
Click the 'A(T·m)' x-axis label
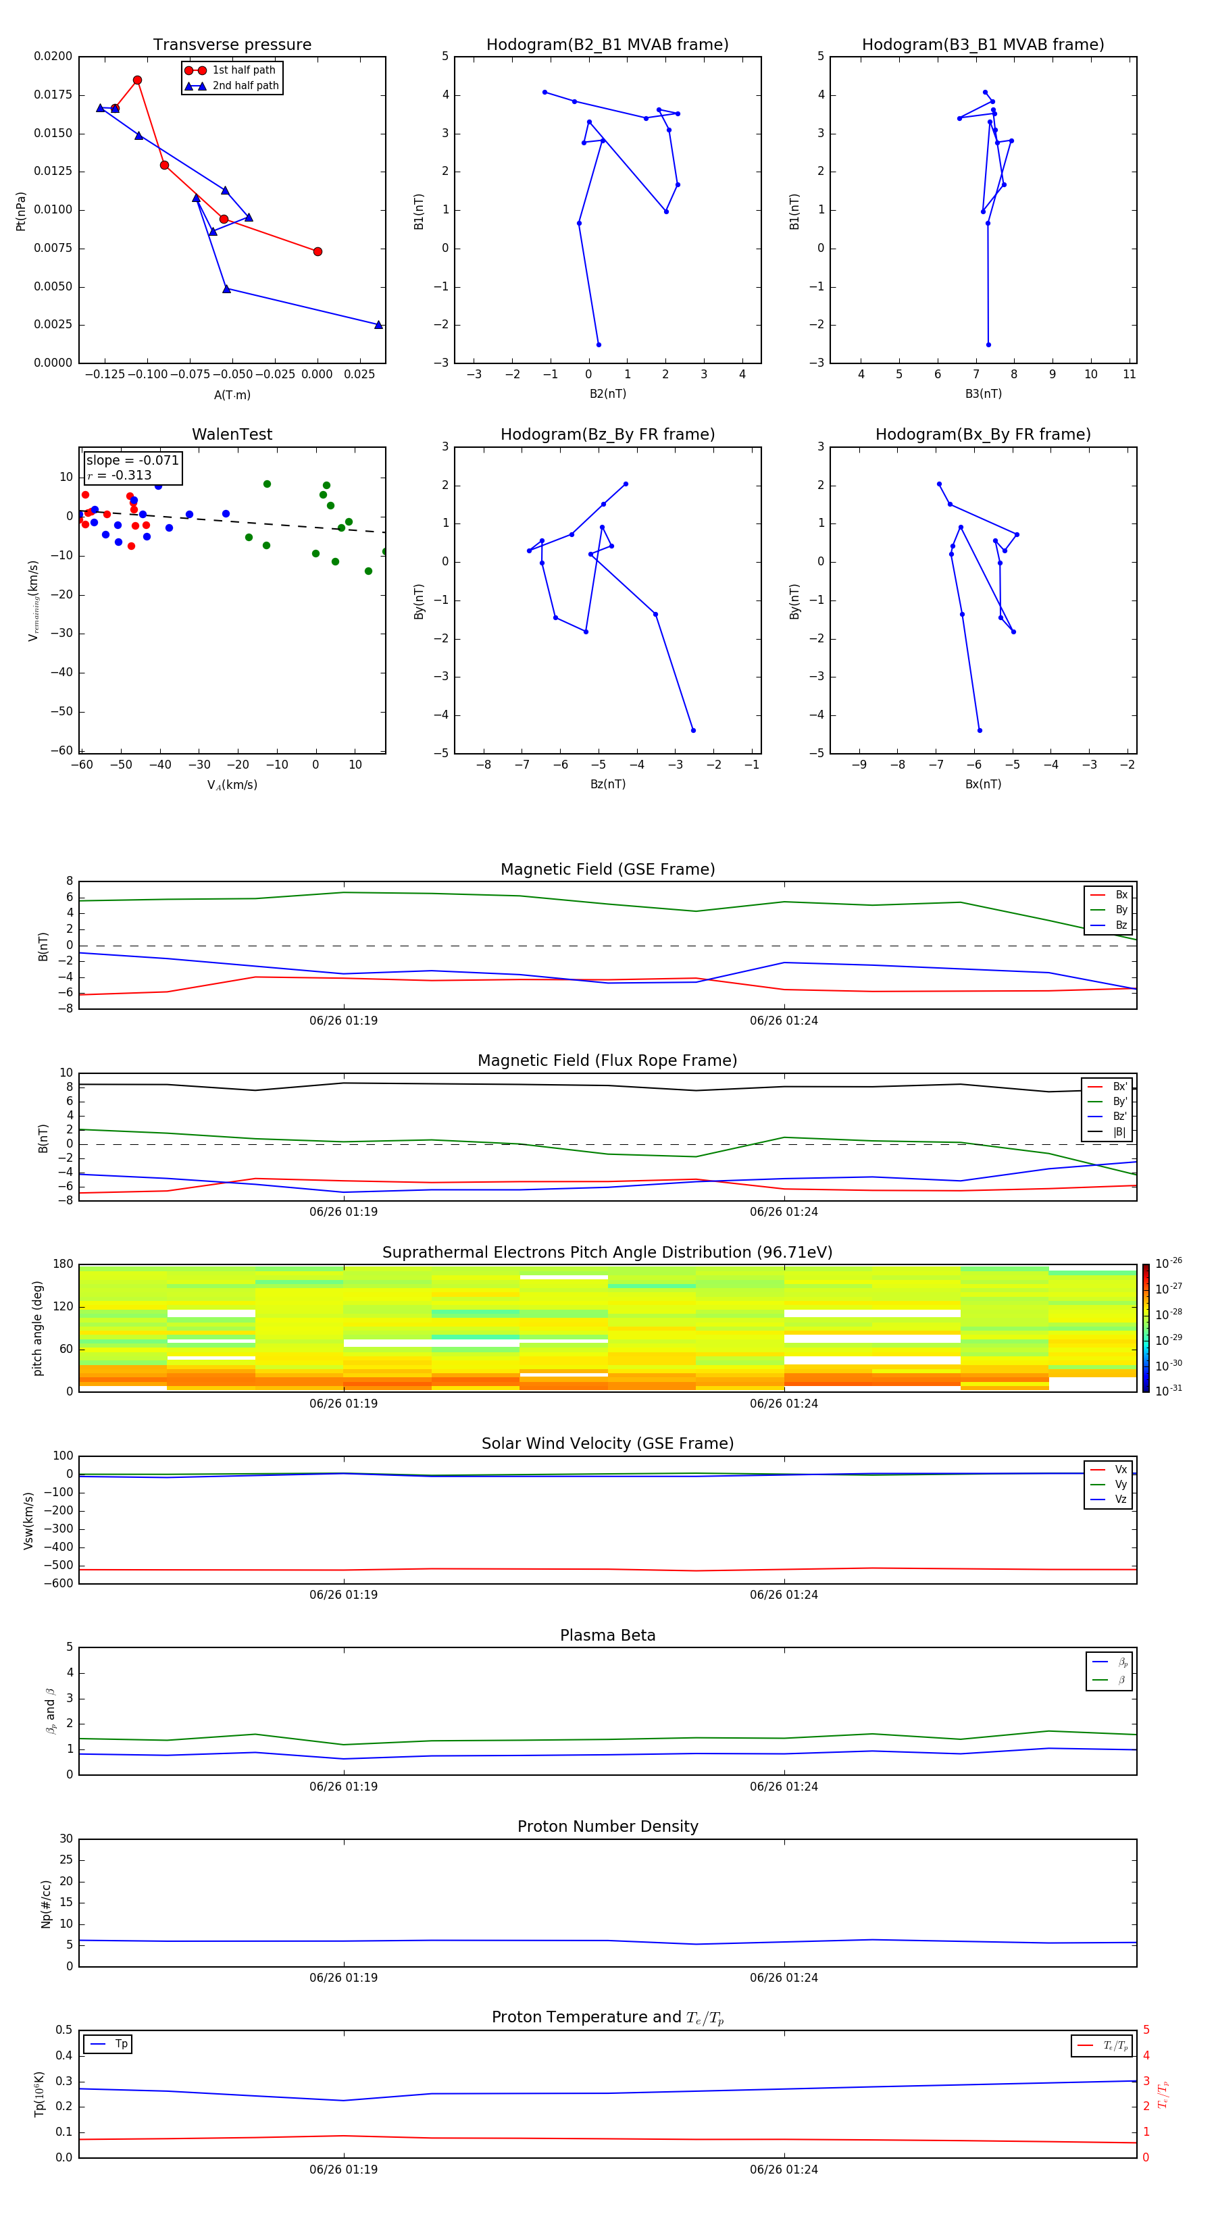(232, 395)
